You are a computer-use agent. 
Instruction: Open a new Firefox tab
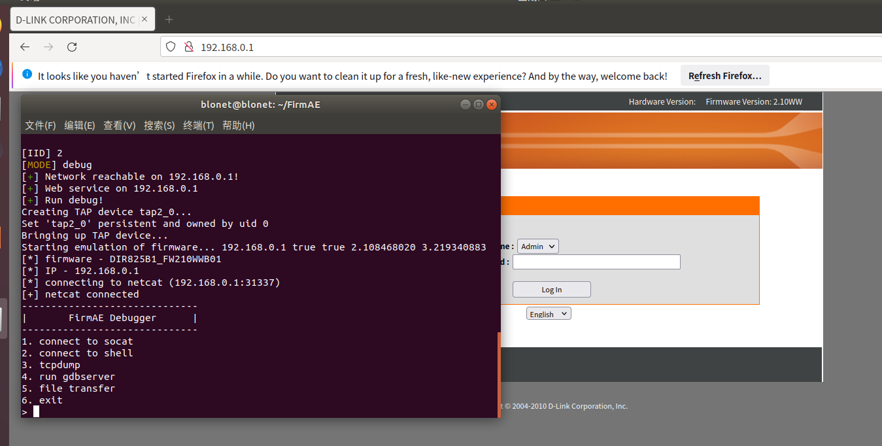coord(169,20)
